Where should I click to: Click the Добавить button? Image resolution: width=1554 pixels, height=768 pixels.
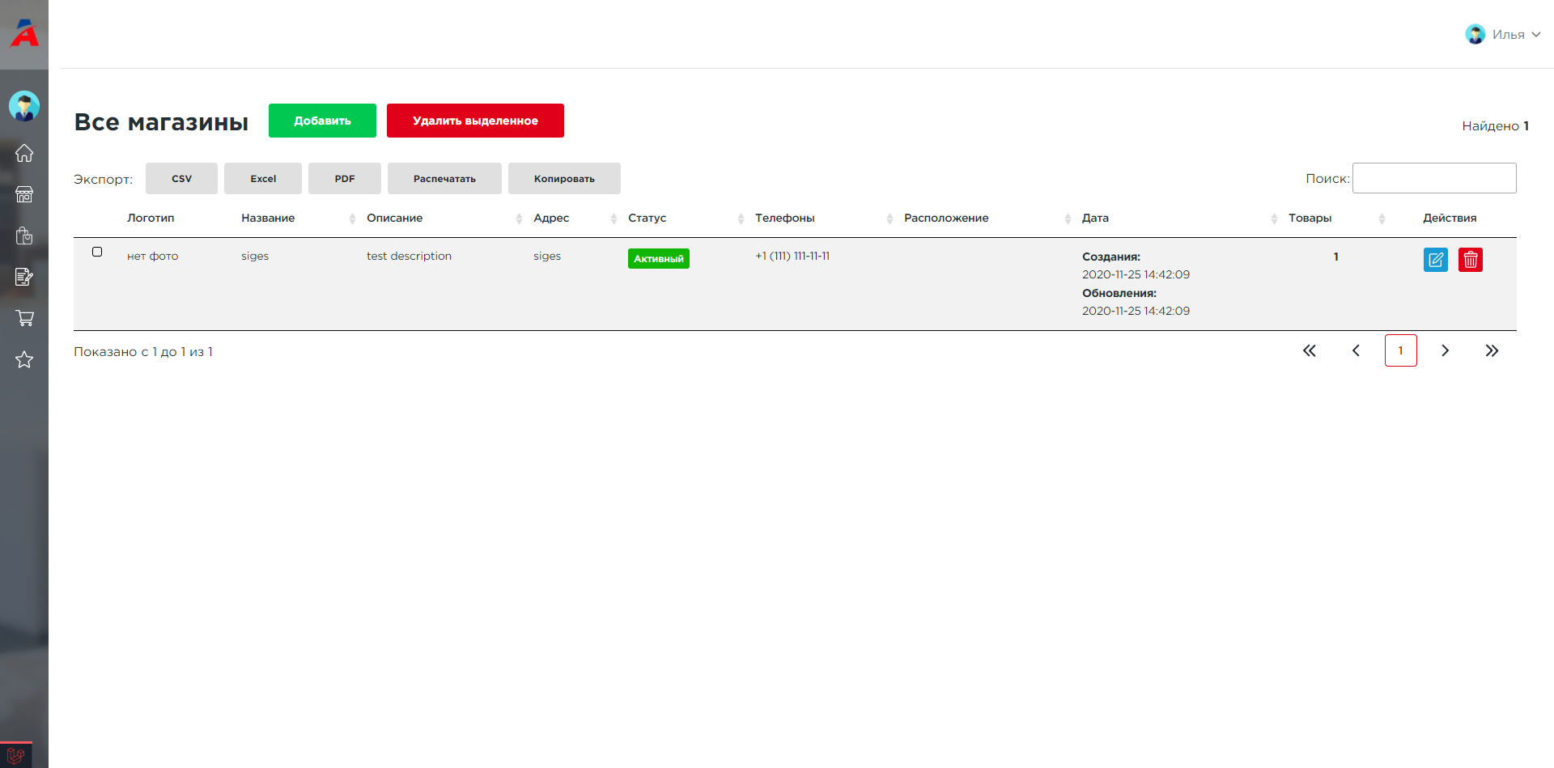click(x=322, y=121)
